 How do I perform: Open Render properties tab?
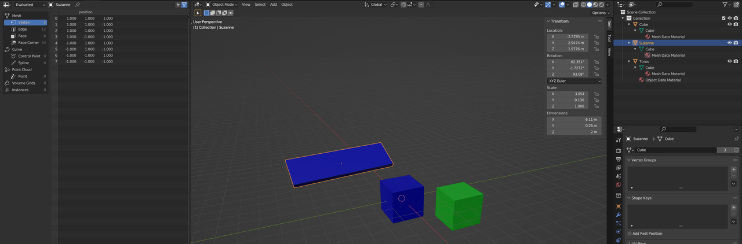pyautogui.click(x=619, y=150)
